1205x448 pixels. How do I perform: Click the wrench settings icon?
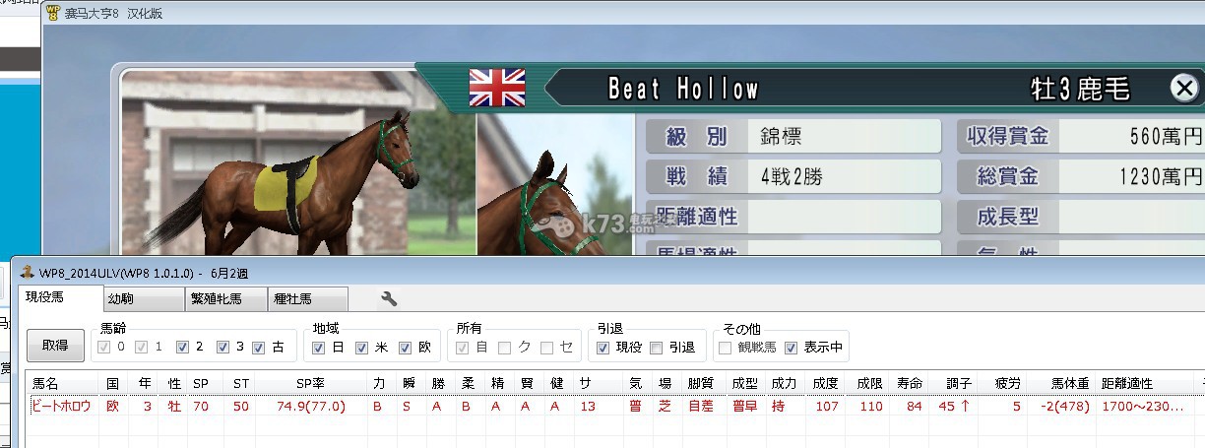pyautogui.click(x=389, y=299)
